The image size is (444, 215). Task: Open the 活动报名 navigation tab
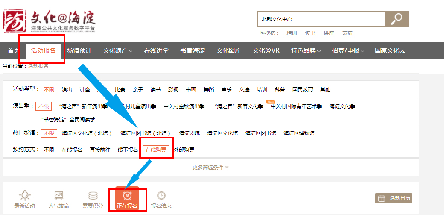(x=43, y=50)
